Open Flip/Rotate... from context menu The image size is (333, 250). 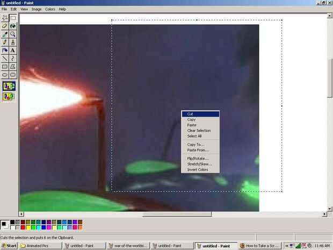(200, 159)
